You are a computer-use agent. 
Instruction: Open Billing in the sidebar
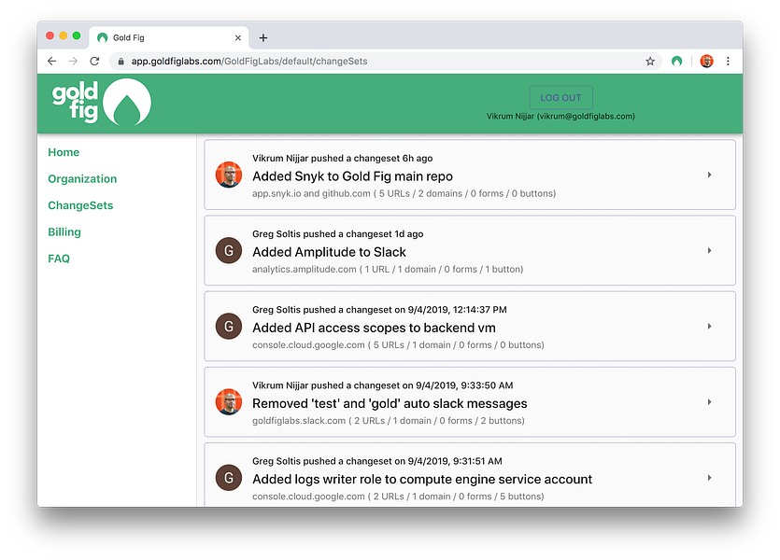(x=64, y=232)
